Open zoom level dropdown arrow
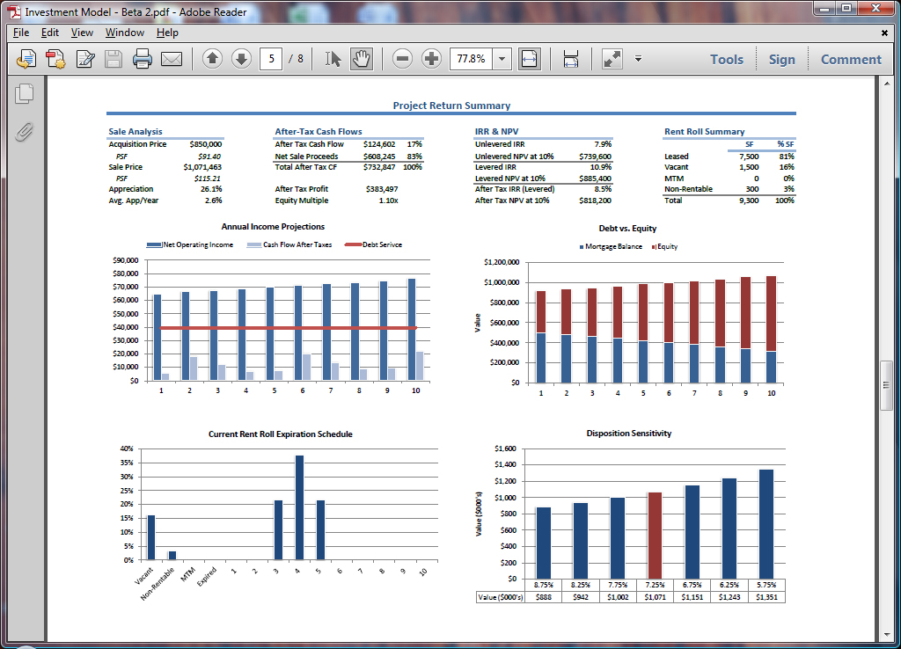This screenshot has height=649, width=901. coord(502,59)
